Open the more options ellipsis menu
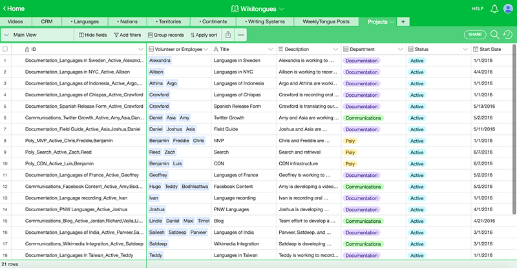 click(x=240, y=35)
